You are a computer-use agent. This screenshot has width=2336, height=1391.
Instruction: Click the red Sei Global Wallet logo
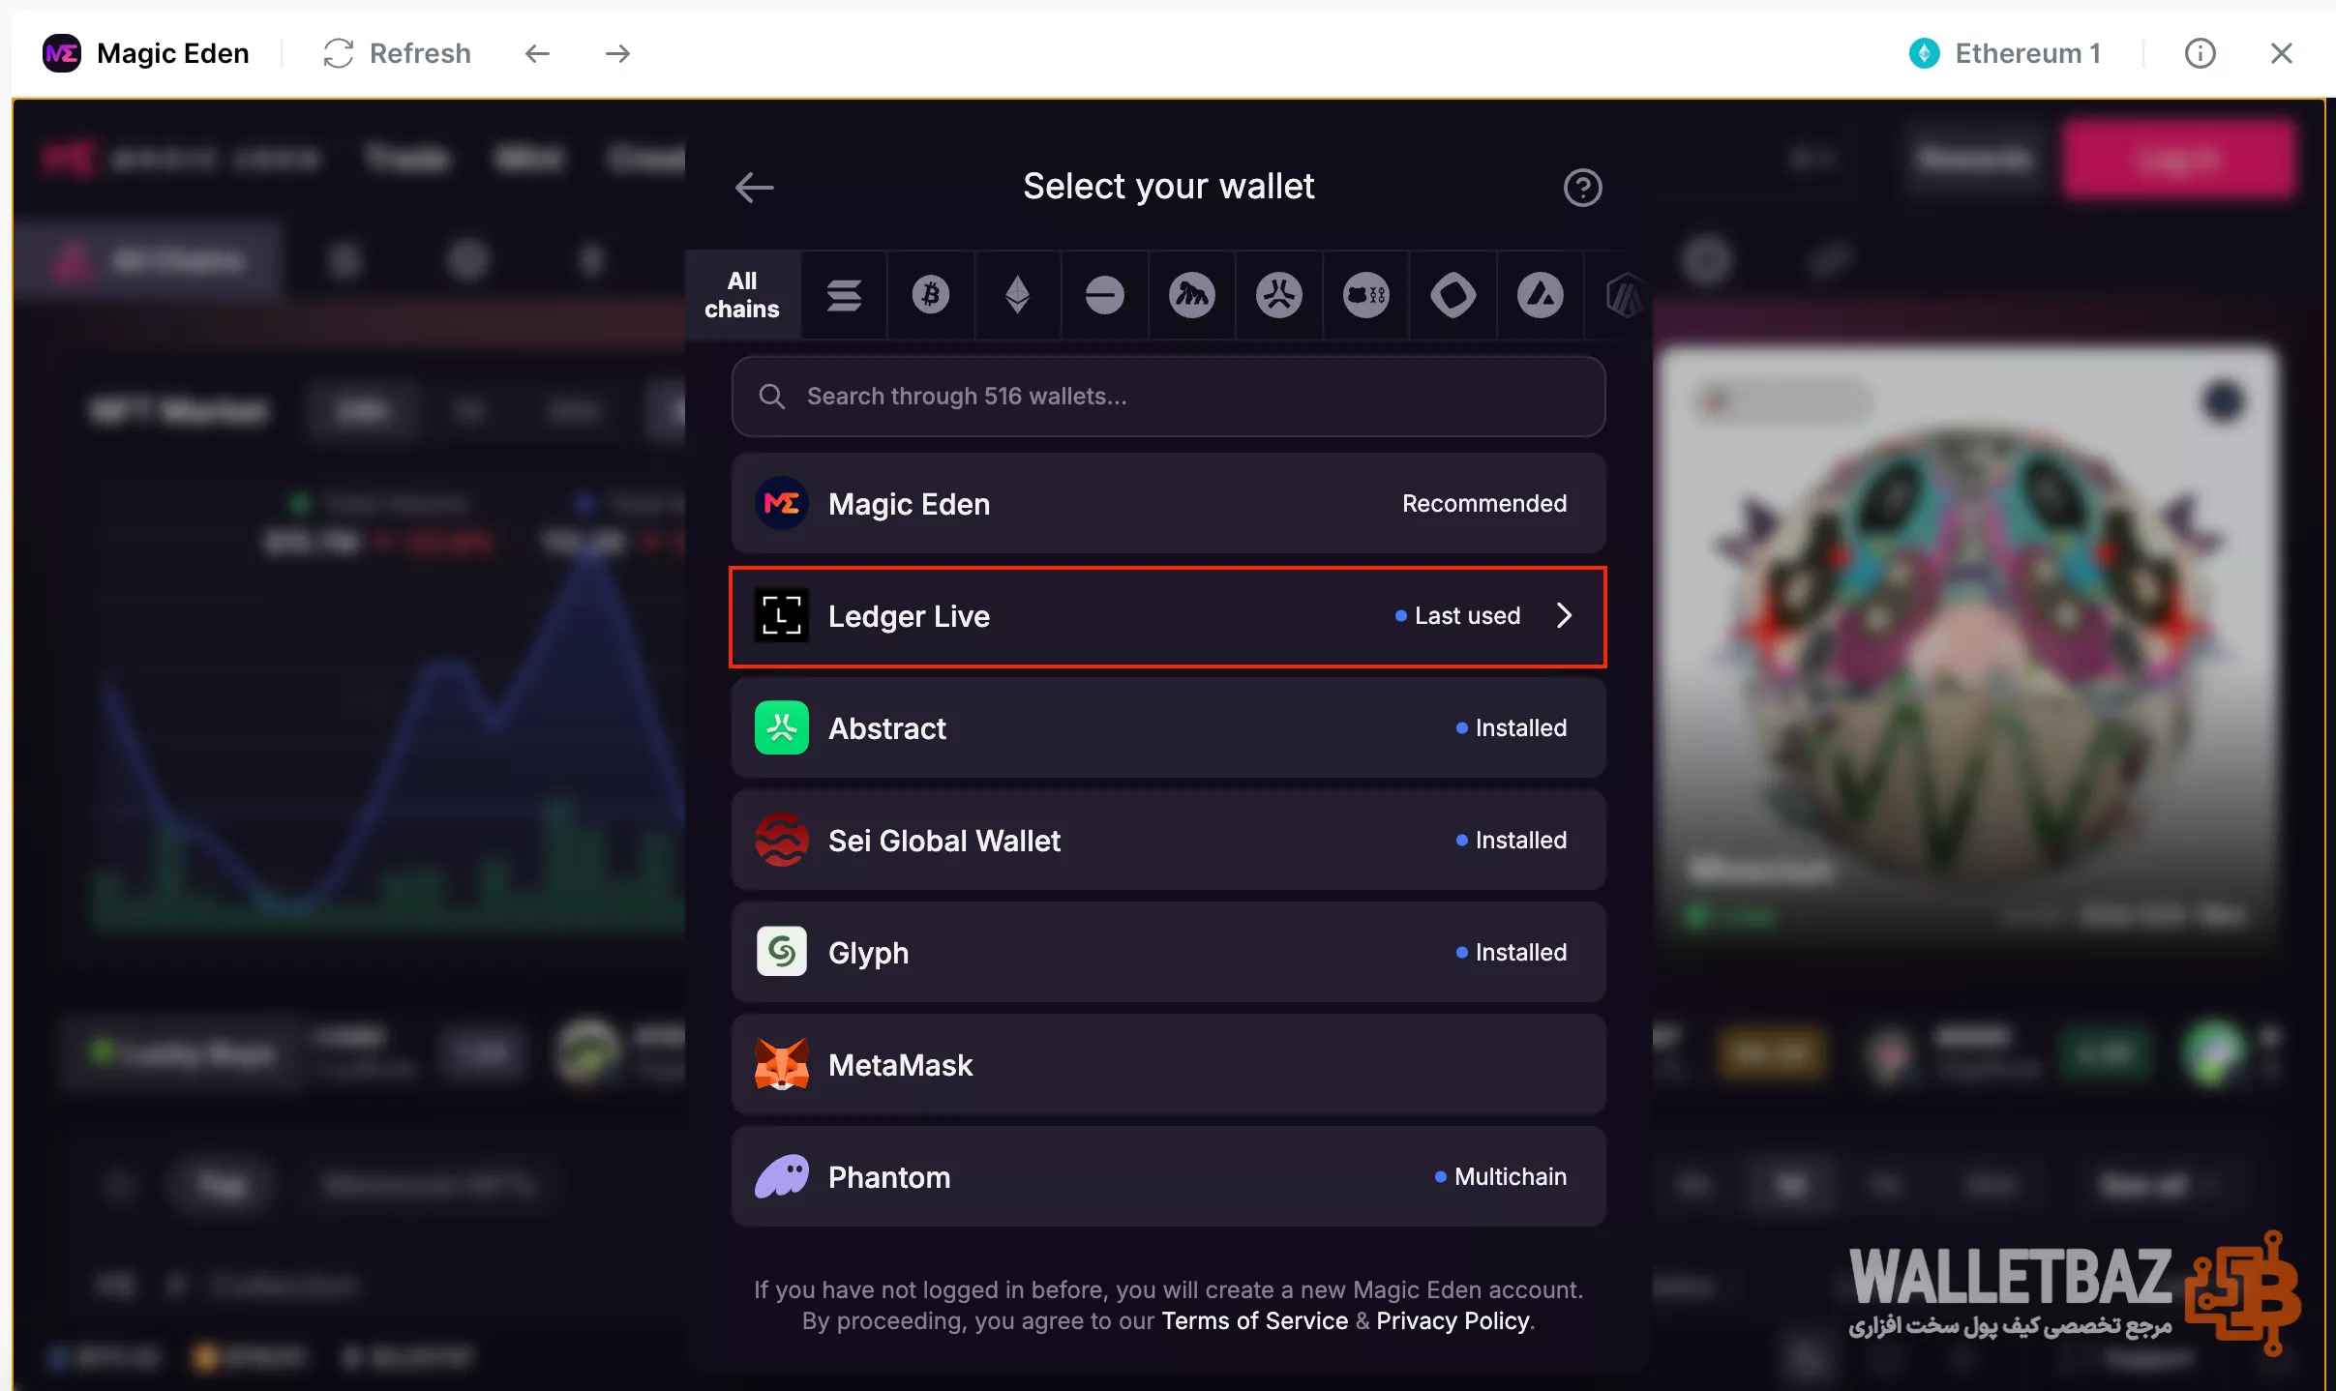(782, 841)
